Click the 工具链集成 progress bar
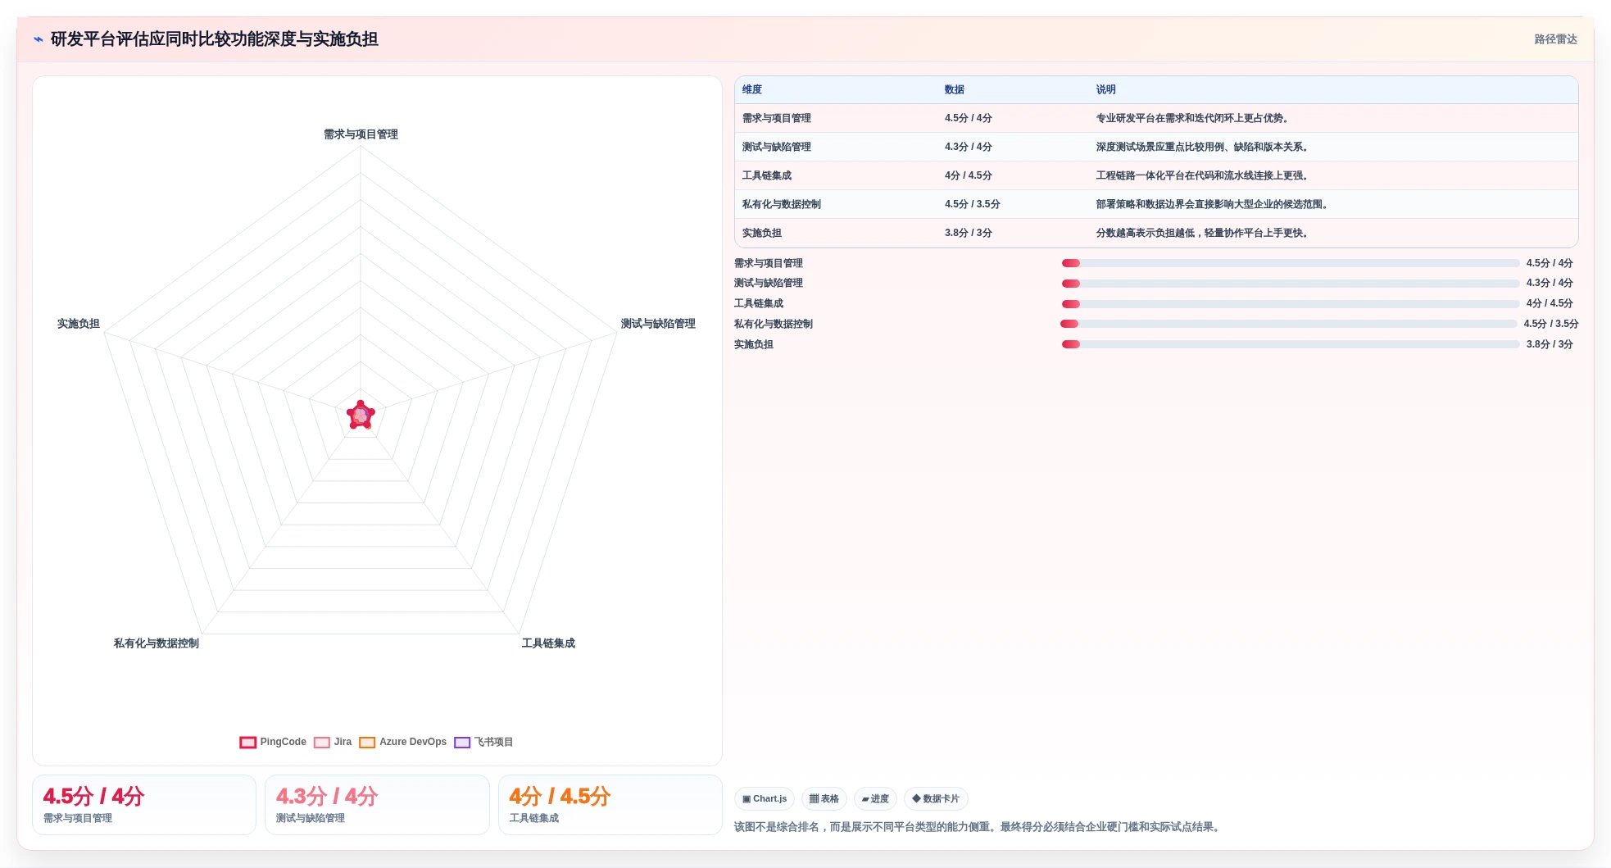1611x868 pixels. (1291, 304)
